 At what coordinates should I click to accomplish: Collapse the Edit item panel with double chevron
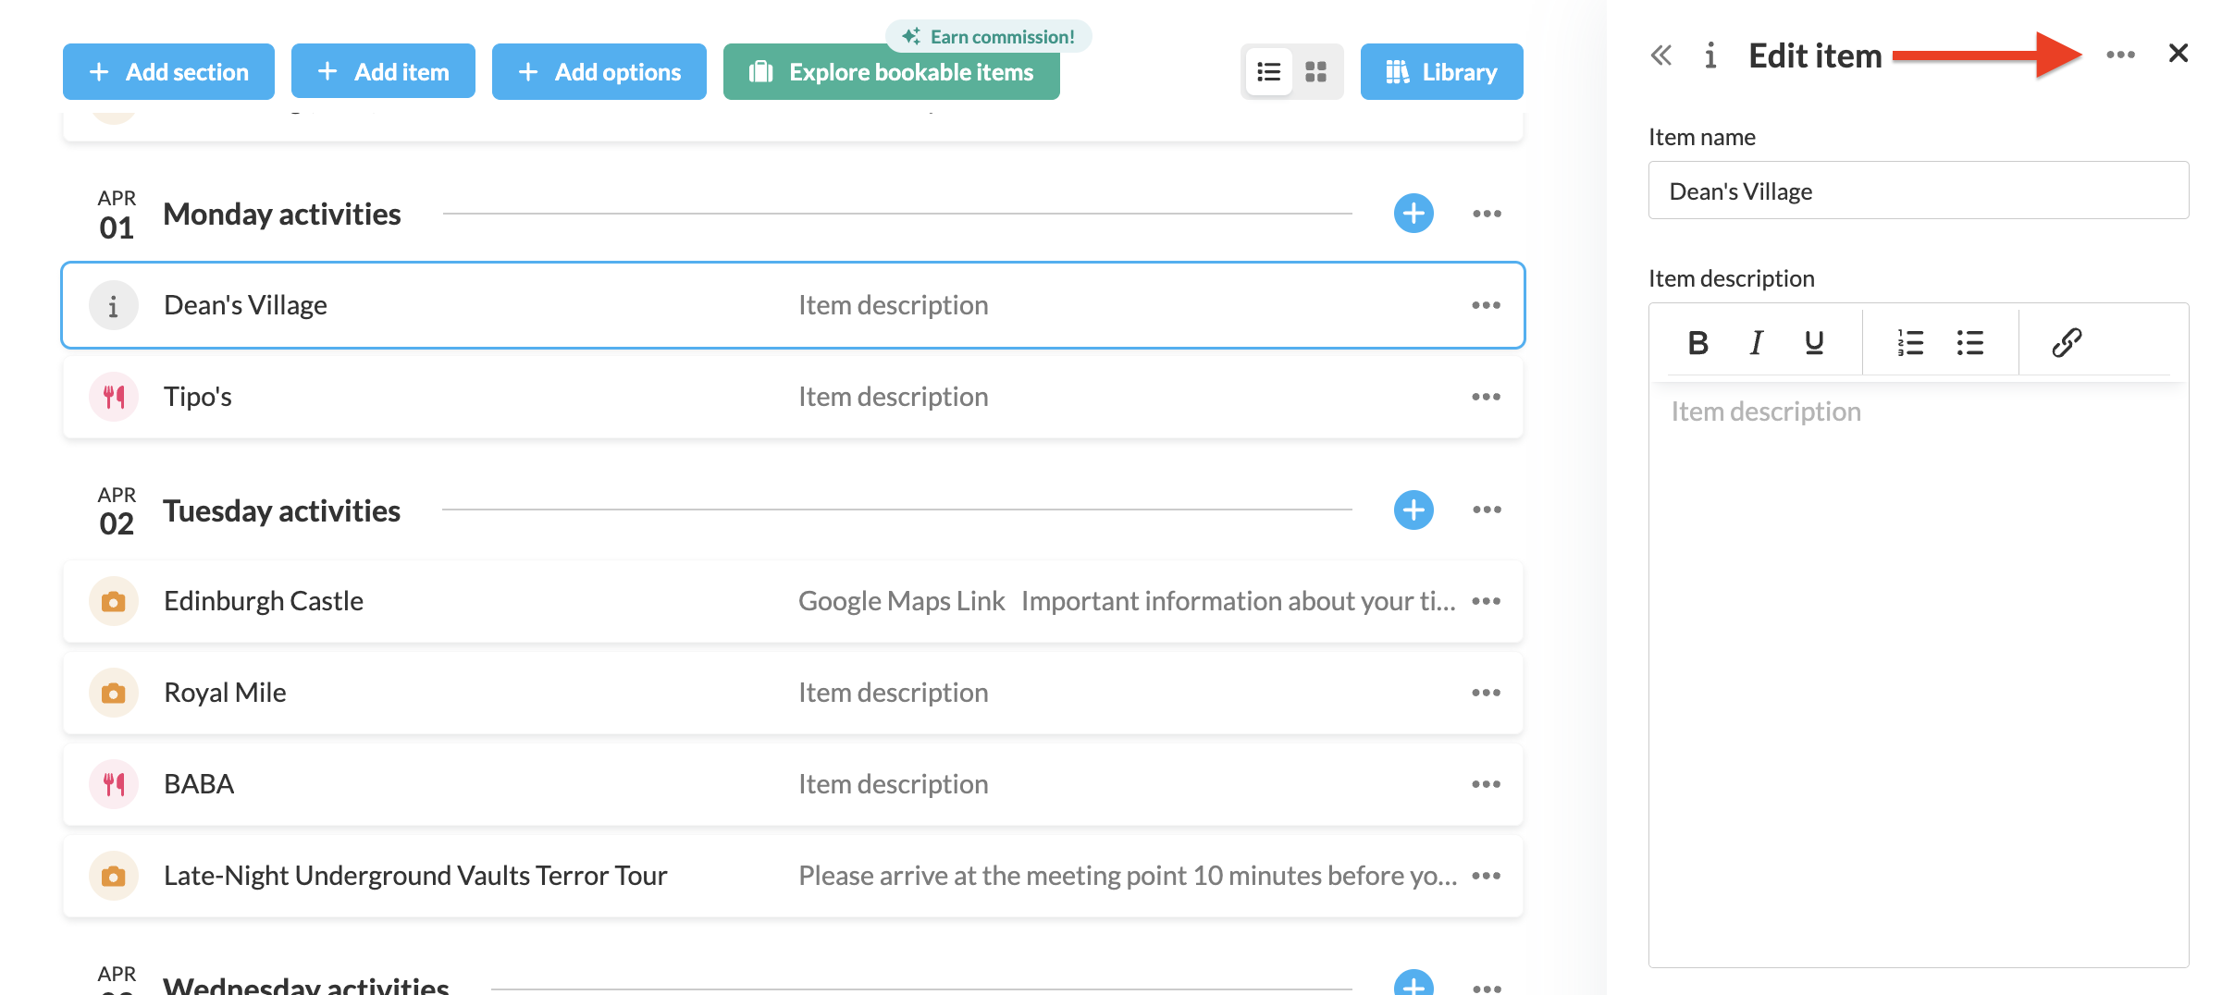point(1661,55)
